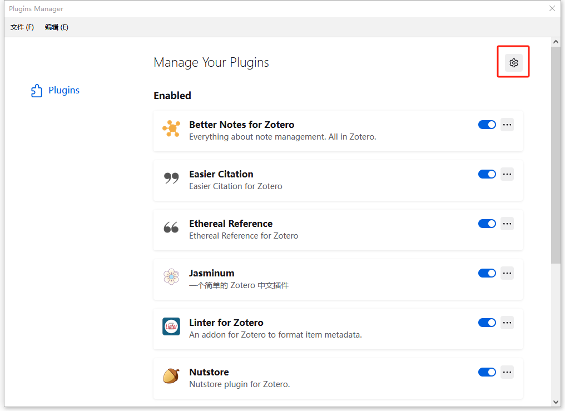565x411 pixels.
Task: Click 'Ethereal Reference for Zotero' description text
Action: [244, 236]
